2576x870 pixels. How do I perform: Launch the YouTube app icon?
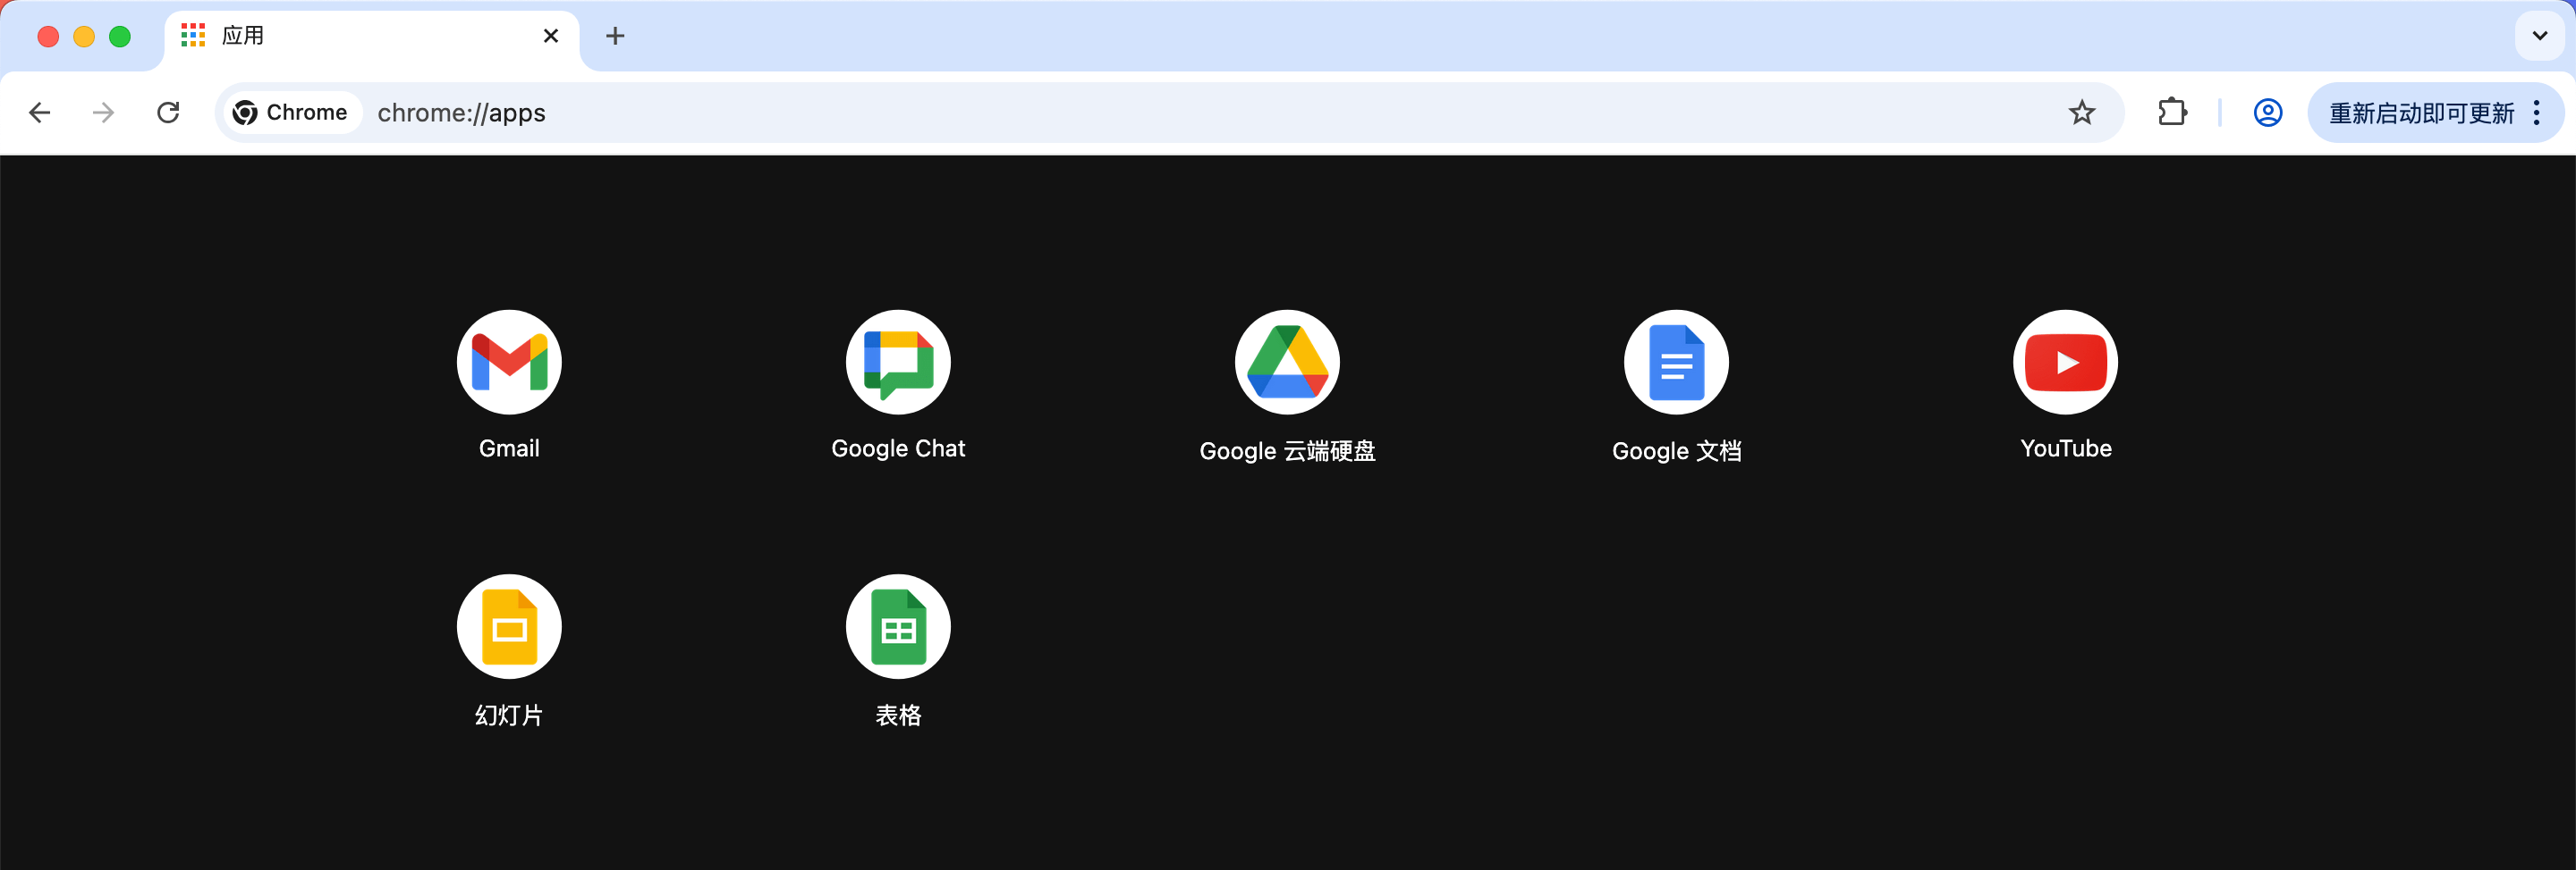tap(2065, 362)
